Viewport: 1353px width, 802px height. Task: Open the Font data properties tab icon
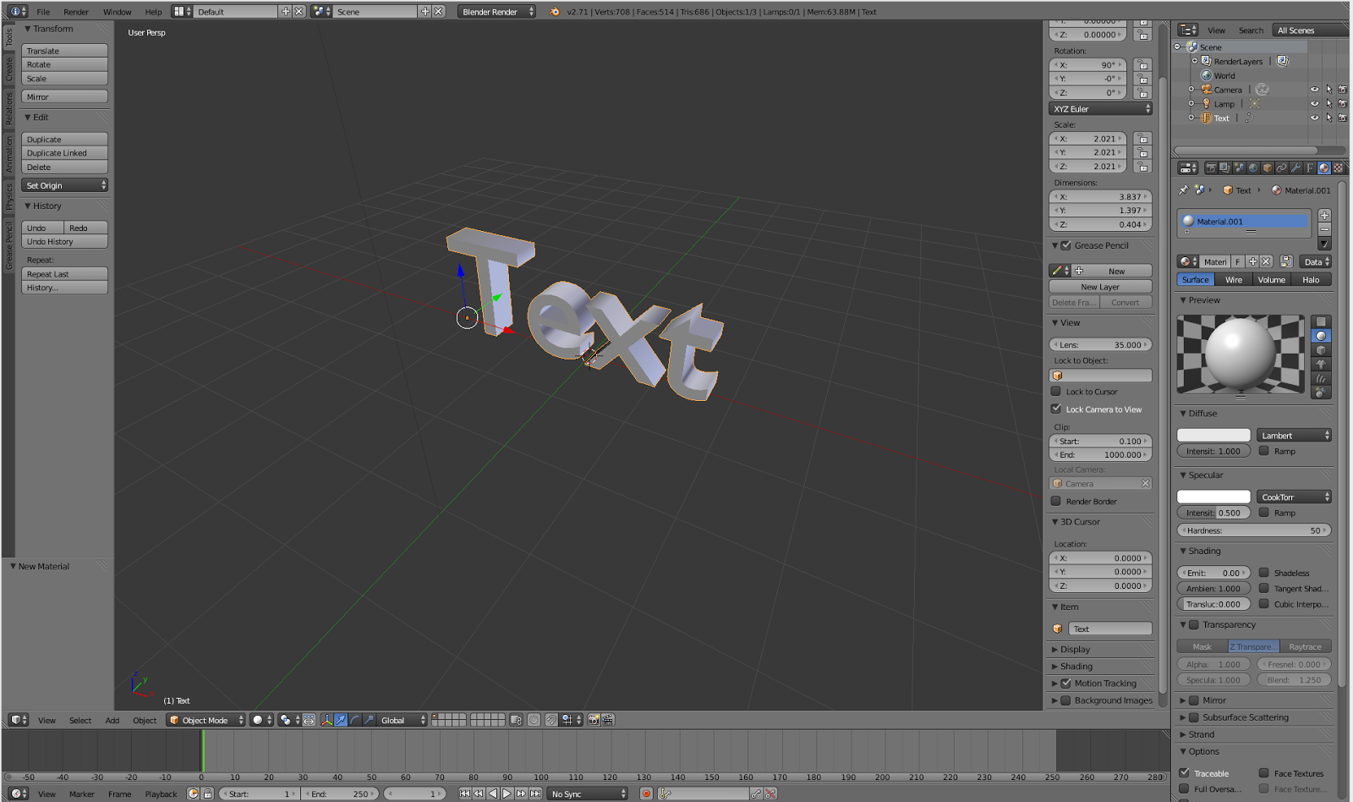(x=1310, y=168)
